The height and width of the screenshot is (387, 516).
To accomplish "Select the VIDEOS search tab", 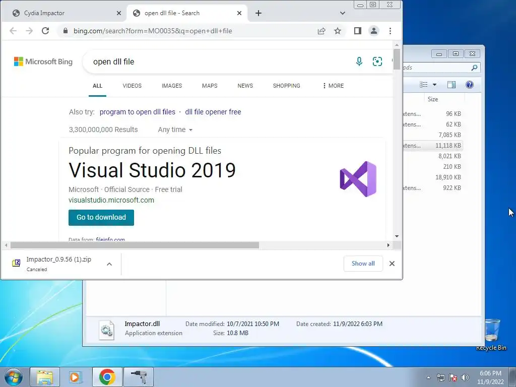I will click(x=132, y=86).
